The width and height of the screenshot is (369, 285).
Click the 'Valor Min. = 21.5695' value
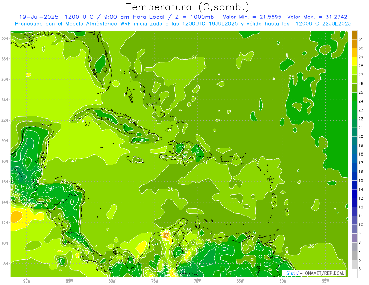click(x=252, y=17)
